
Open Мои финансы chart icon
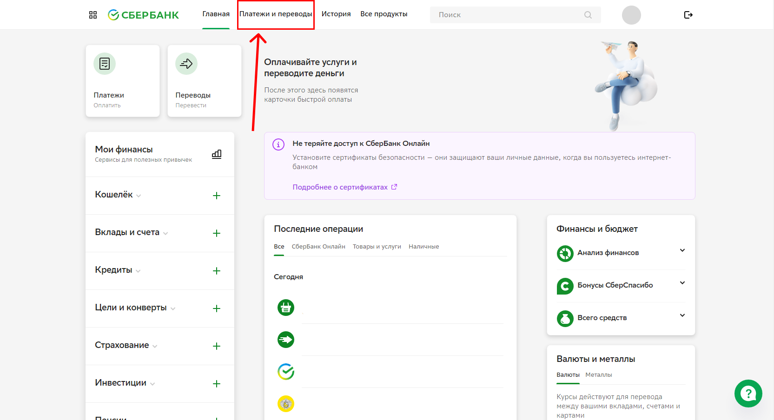pyautogui.click(x=217, y=154)
